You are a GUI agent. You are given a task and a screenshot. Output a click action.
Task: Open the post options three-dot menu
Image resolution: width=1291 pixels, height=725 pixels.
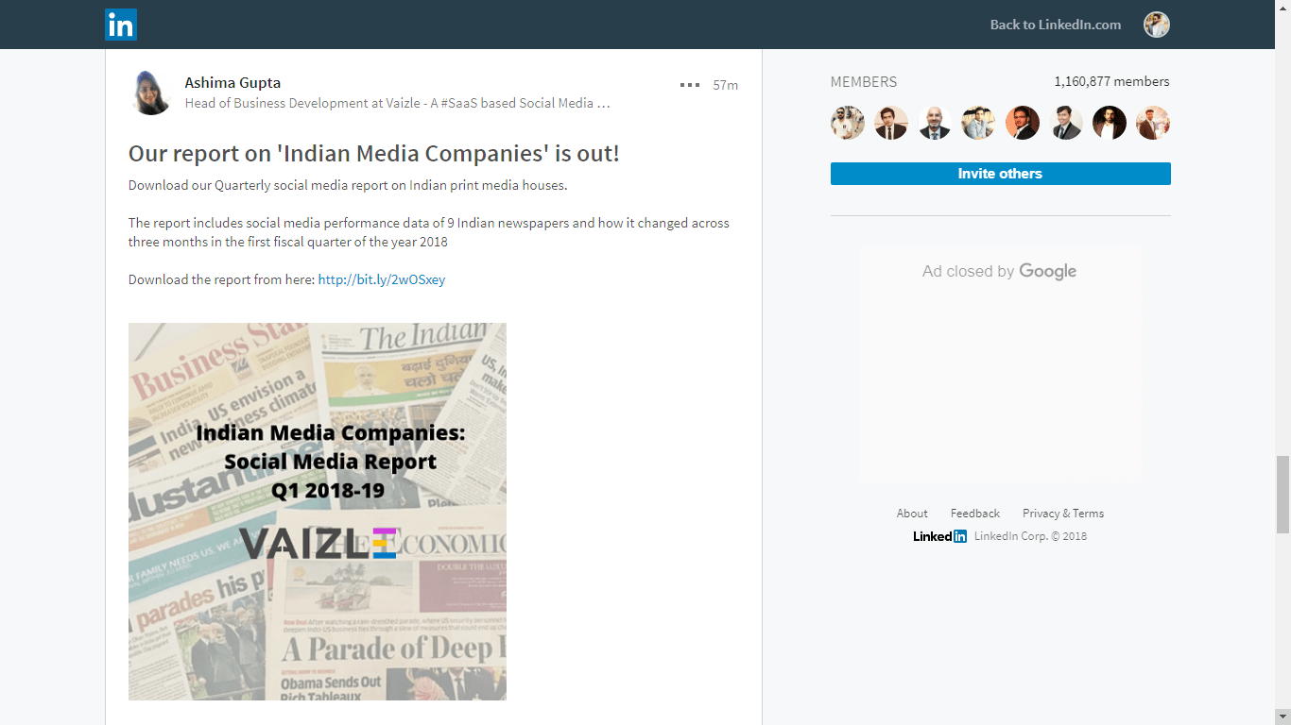coord(690,85)
